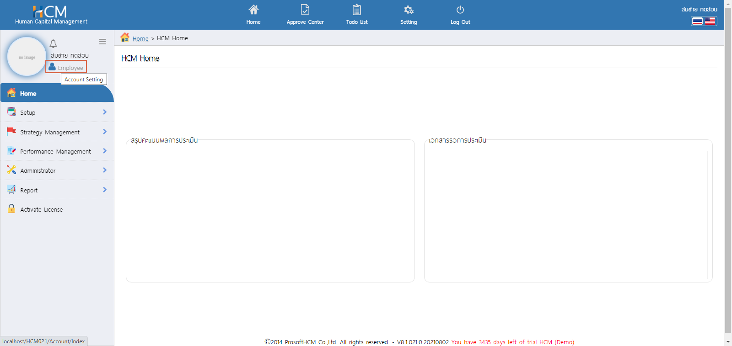
Task: Click the Administrator tools icon
Action: (x=11, y=170)
